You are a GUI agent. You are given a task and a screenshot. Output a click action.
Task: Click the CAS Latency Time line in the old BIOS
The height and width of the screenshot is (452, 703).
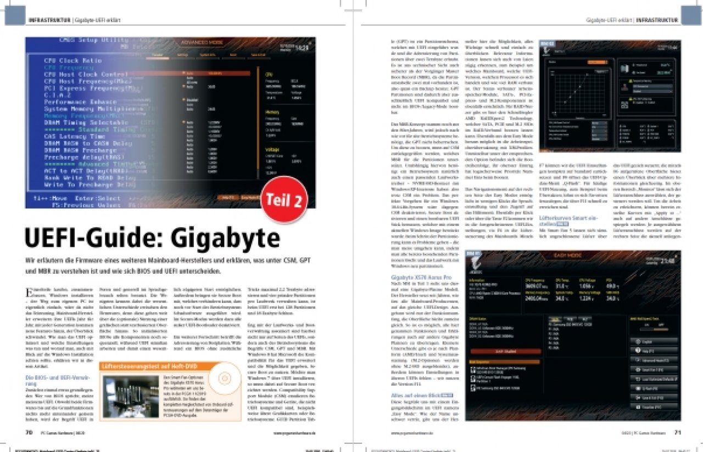pyautogui.click(x=74, y=136)
